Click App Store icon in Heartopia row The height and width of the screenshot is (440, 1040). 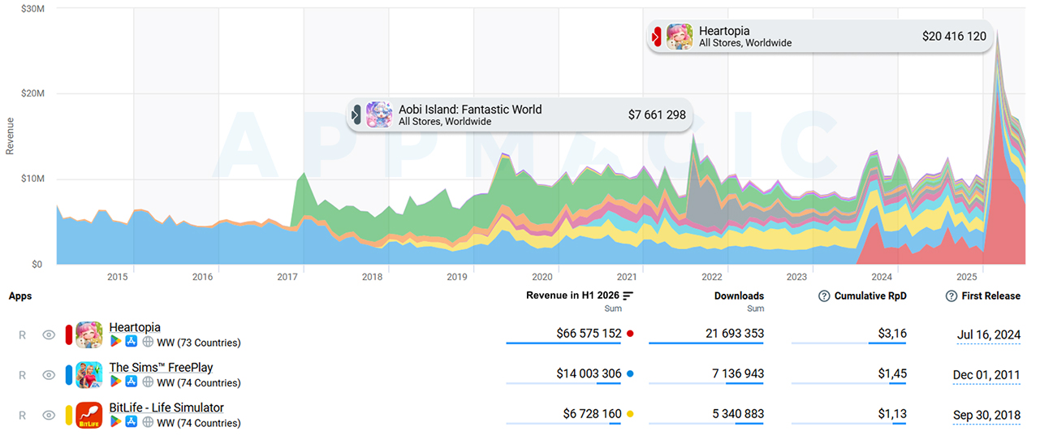(x=132, y=343)
